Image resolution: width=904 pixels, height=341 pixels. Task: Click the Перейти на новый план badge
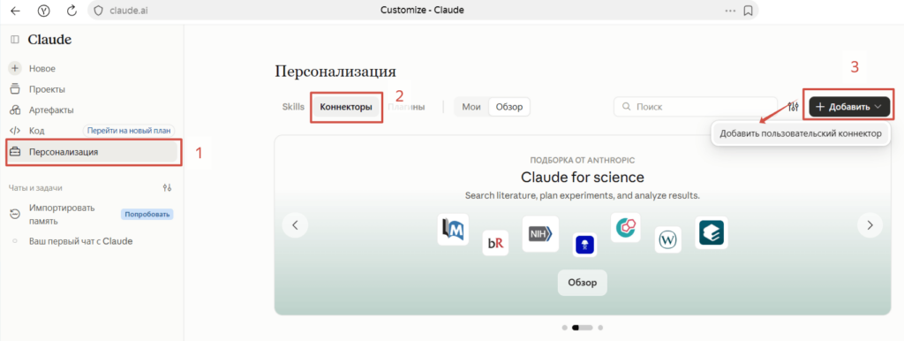click(x=129, y=131)
